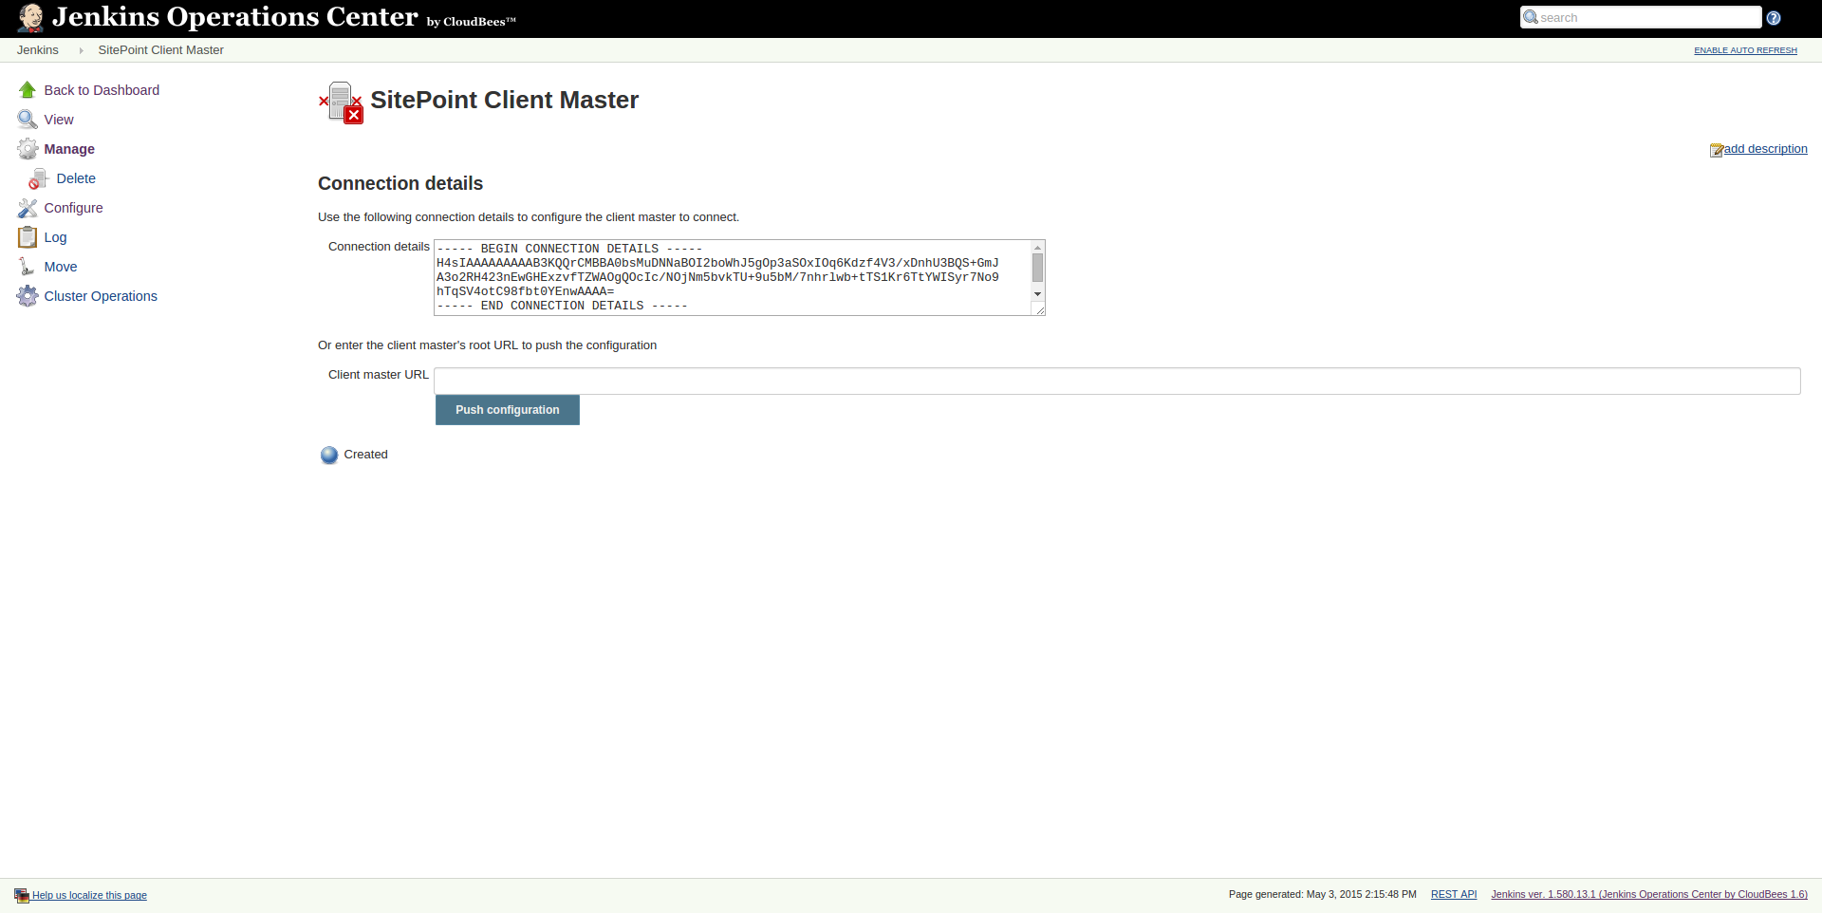
Task: Open Back to Dashboard link
Action: [x=102, y=90]
